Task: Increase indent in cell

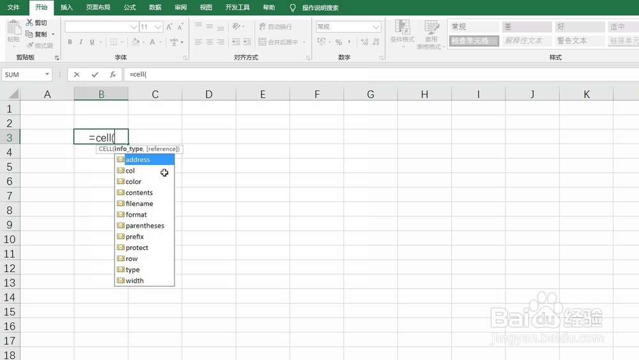Action: coord(247,42)
